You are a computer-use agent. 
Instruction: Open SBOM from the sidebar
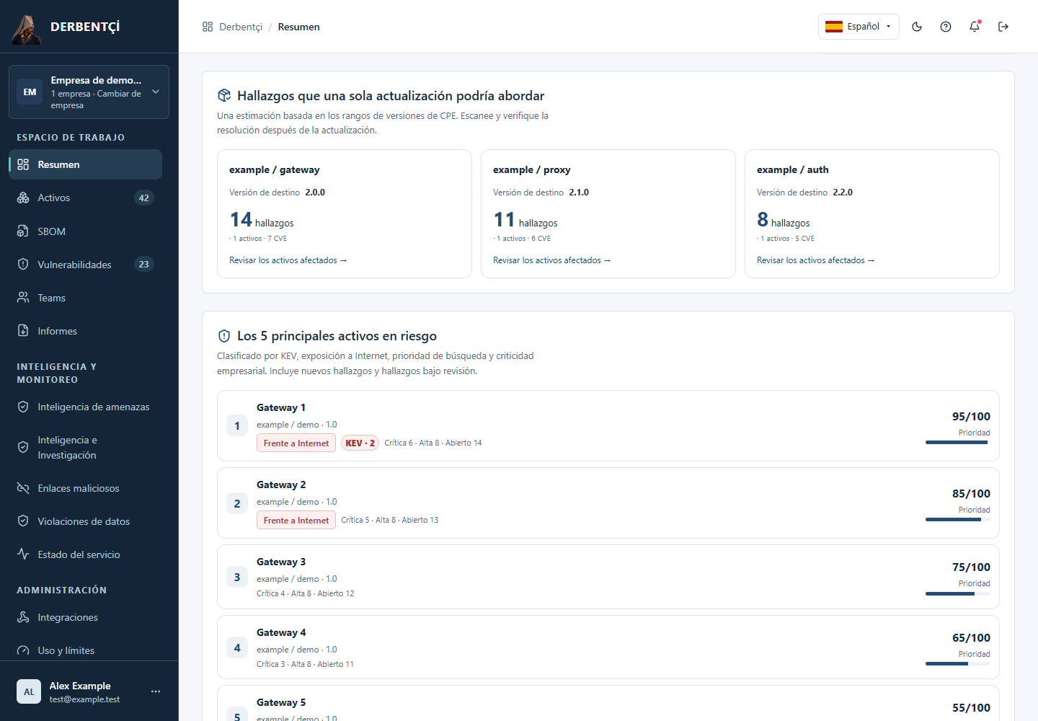click(x=85, y=231)
